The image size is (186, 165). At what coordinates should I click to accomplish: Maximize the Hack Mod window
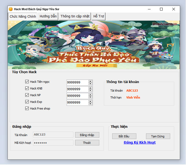(x=161, y=9)
